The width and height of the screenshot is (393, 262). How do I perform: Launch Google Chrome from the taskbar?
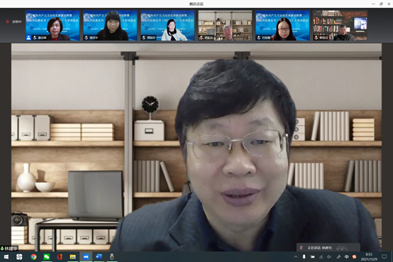(33, 257)
